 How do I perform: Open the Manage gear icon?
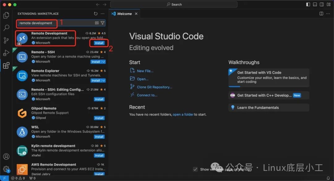click(6, 169)
